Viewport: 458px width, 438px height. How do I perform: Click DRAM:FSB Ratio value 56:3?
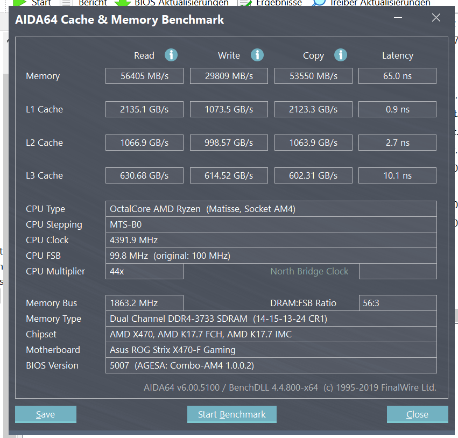(x=398, y=303)
